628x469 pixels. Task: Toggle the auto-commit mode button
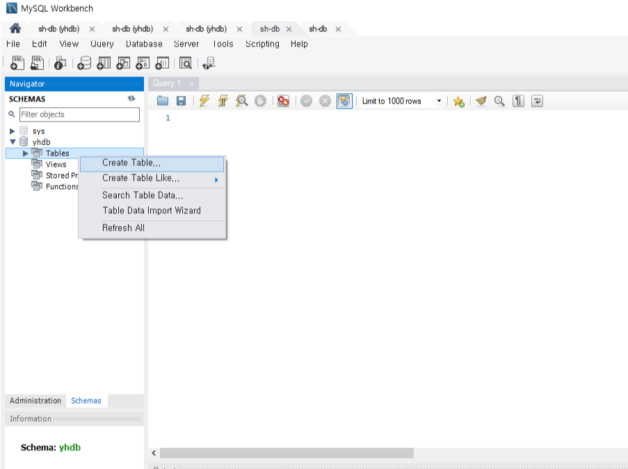point(344,101)
